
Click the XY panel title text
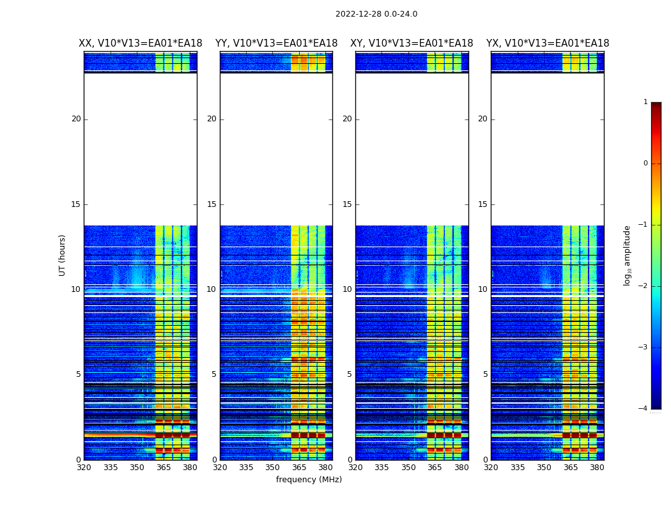tap(412, 43)
